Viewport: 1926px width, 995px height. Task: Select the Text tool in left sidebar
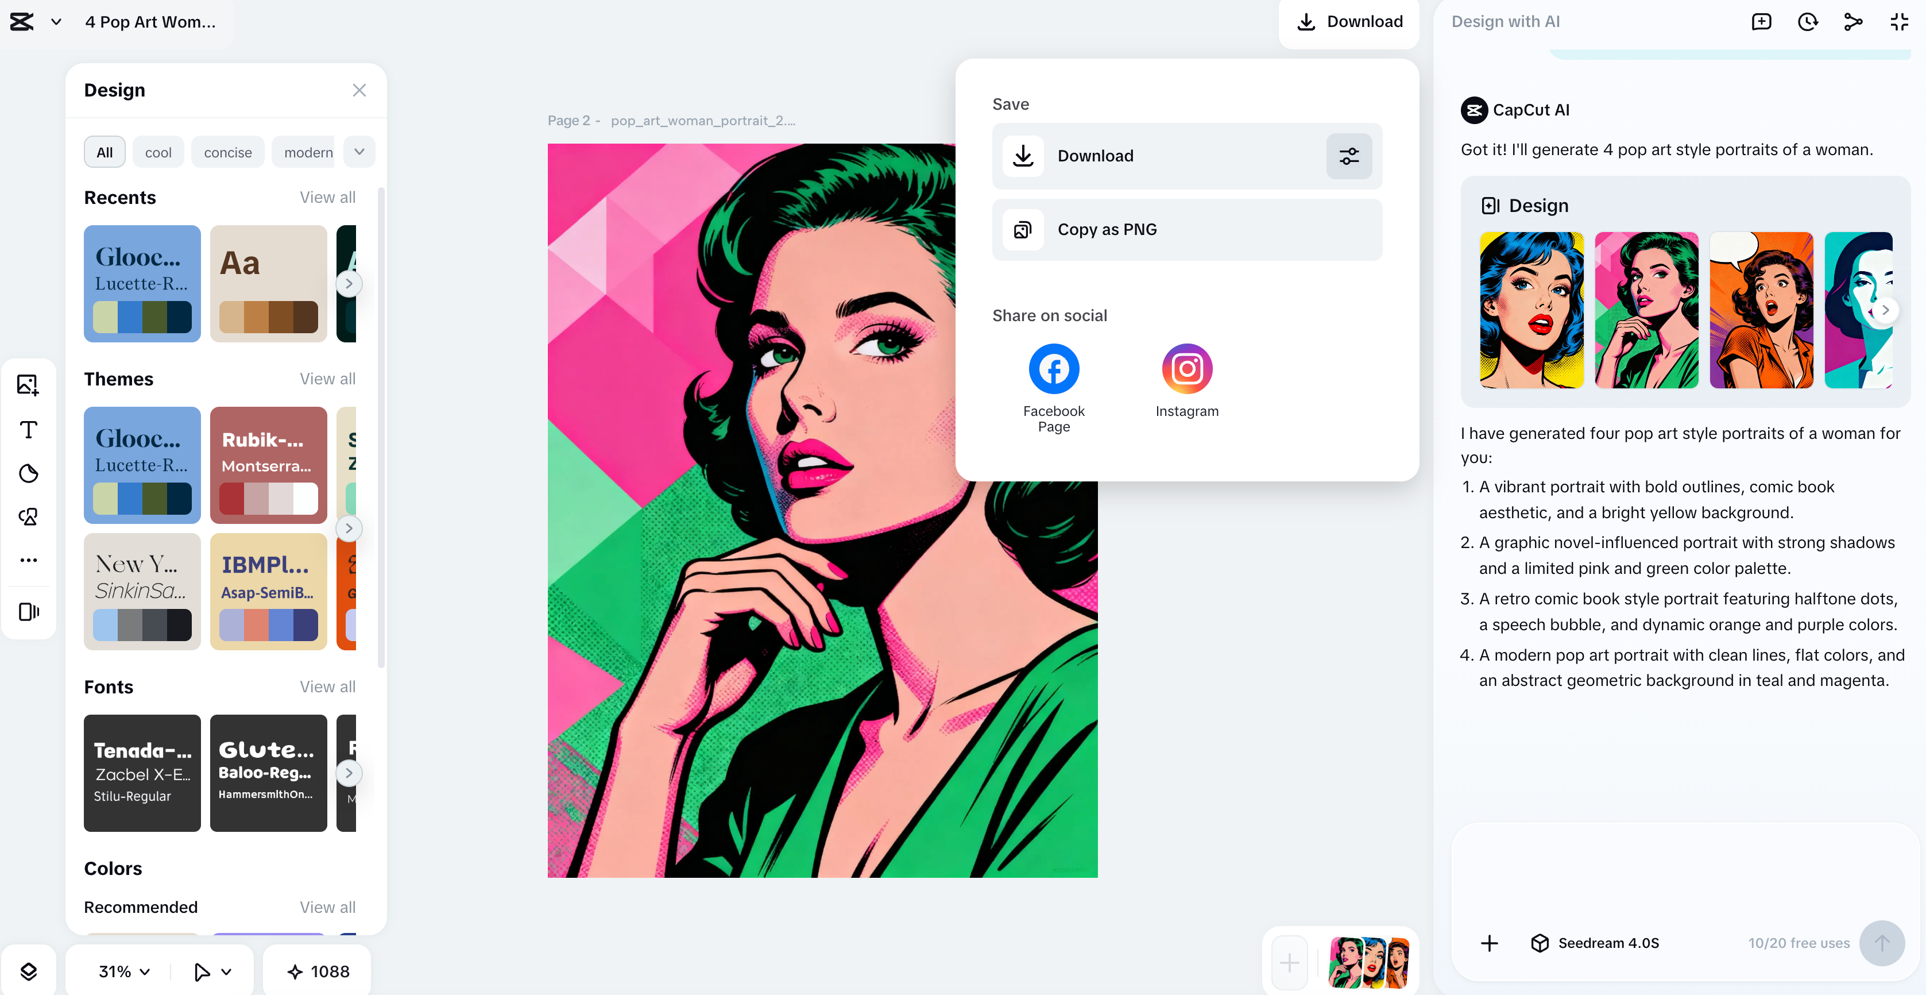click(x=28, y=429)
